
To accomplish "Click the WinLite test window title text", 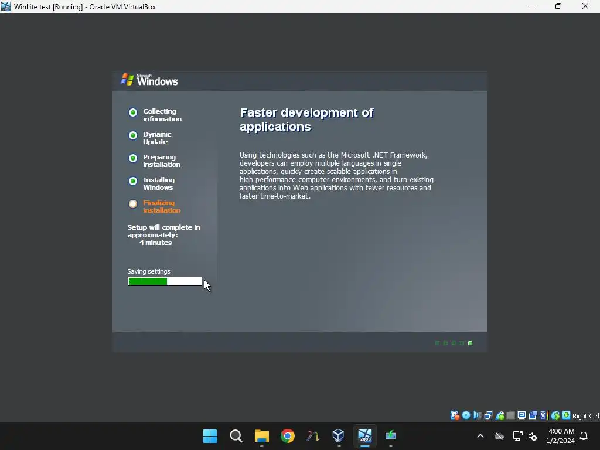I will tap(85, 7).
